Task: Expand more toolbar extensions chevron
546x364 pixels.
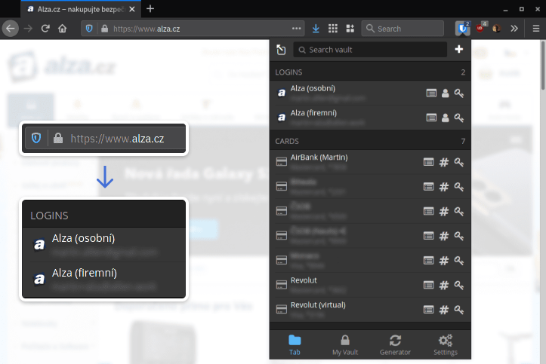Action: pyautogui.click(x=514, y=29)
